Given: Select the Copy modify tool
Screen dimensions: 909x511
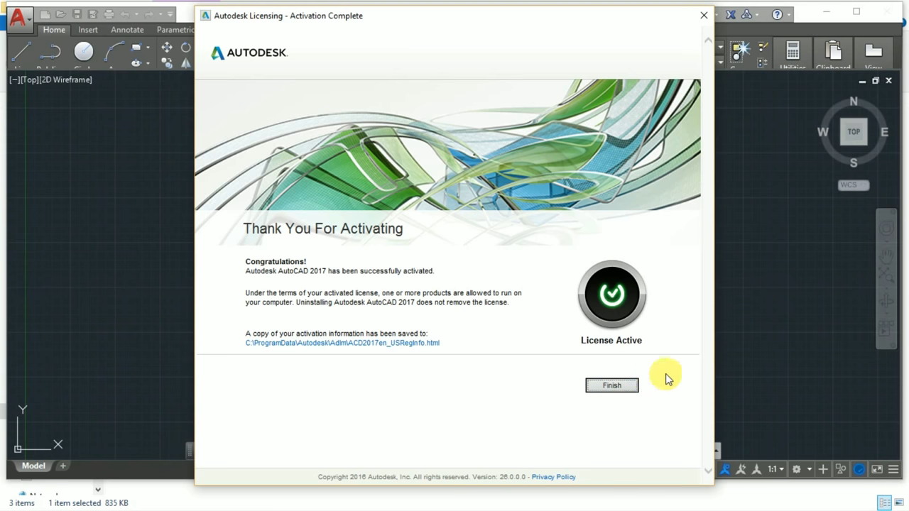Looking at the screenshot, I should (x=167, y=63).
